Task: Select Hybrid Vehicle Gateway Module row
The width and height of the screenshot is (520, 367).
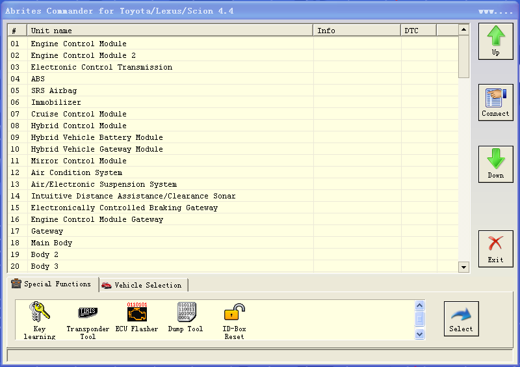Action: pyautogui.click(x=233, y=149)
